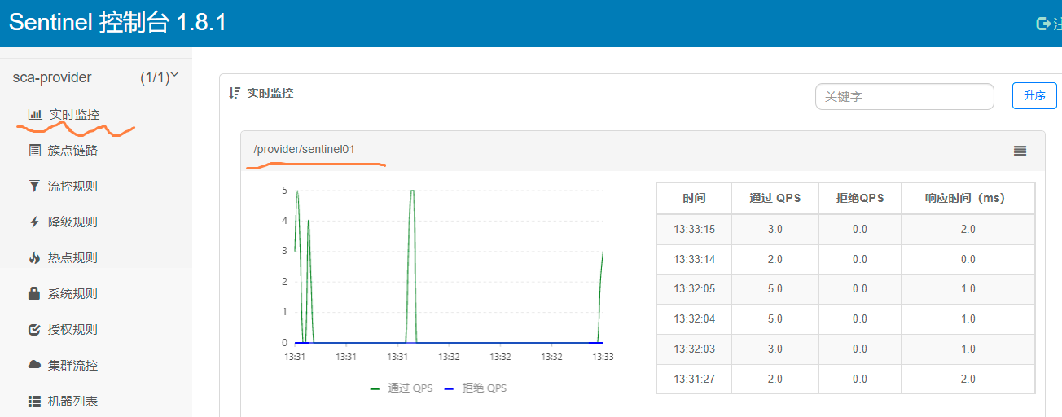Collapse the sca-provider app chevron
This screenshot has width=1062, height=417.
(174, 76)
